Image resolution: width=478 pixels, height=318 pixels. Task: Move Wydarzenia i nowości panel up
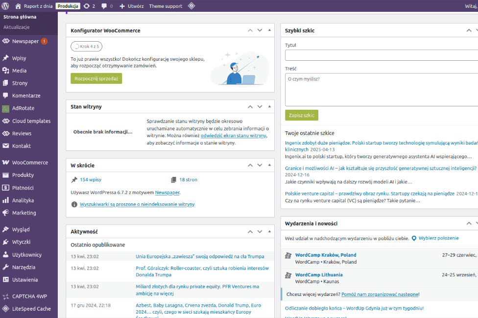[469, 223]
